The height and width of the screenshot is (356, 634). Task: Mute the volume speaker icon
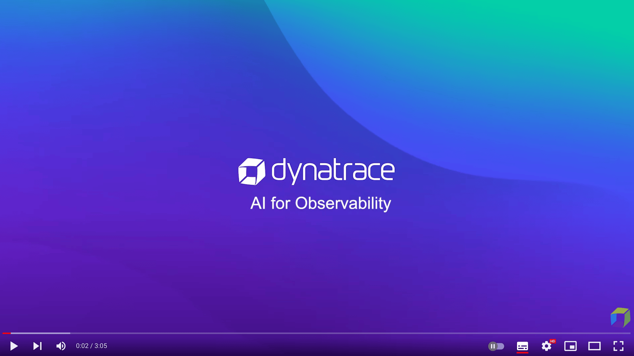coord(61,346)
